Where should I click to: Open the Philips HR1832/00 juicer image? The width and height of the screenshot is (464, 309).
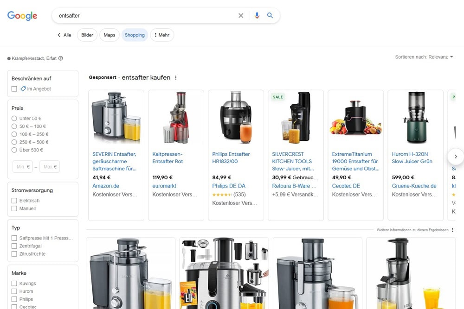(x=236, y=118)
